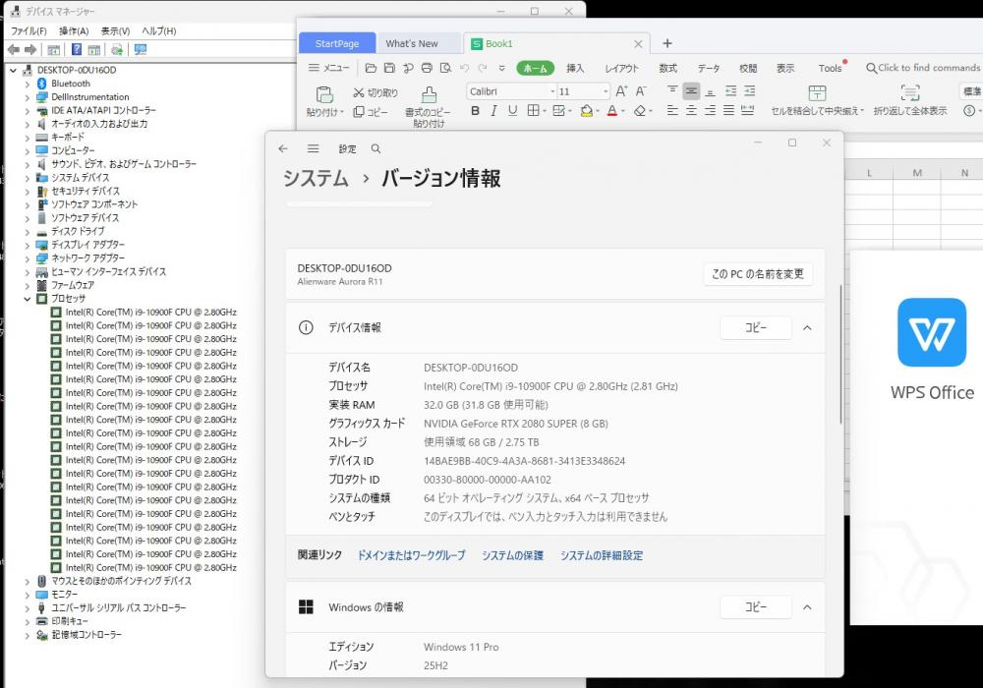Click the eraser clear-format icon in WPS ribbon
This screenshot has width=983, height=688.
[x=640, y=111]
